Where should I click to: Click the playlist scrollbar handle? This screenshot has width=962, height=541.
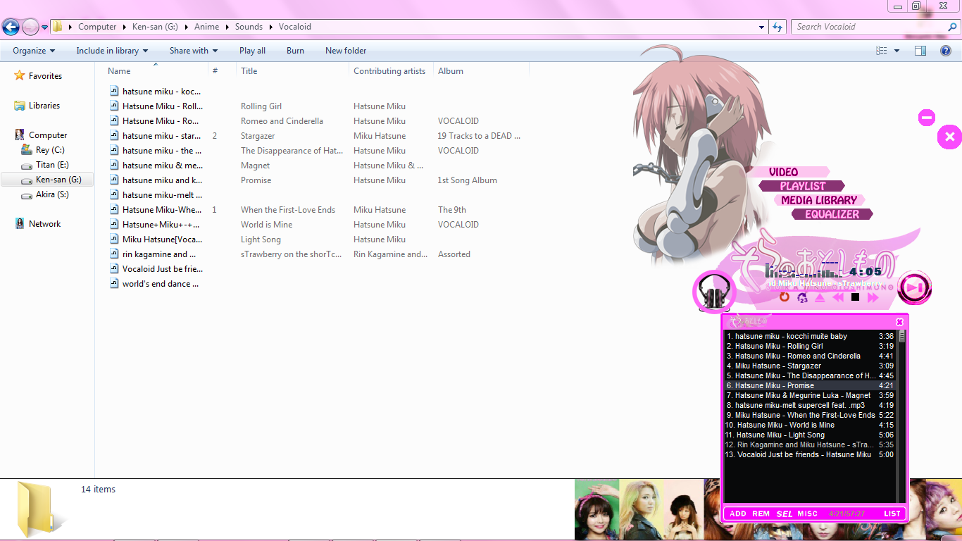pos(902,336)
